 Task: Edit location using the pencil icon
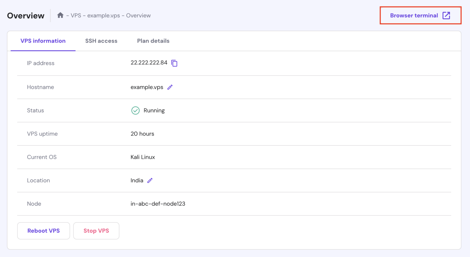pyautogui.click(x=150, y=181)
